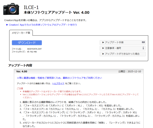
Task: Expand アップデートができなかった場合 section
Action: (123, 54)
